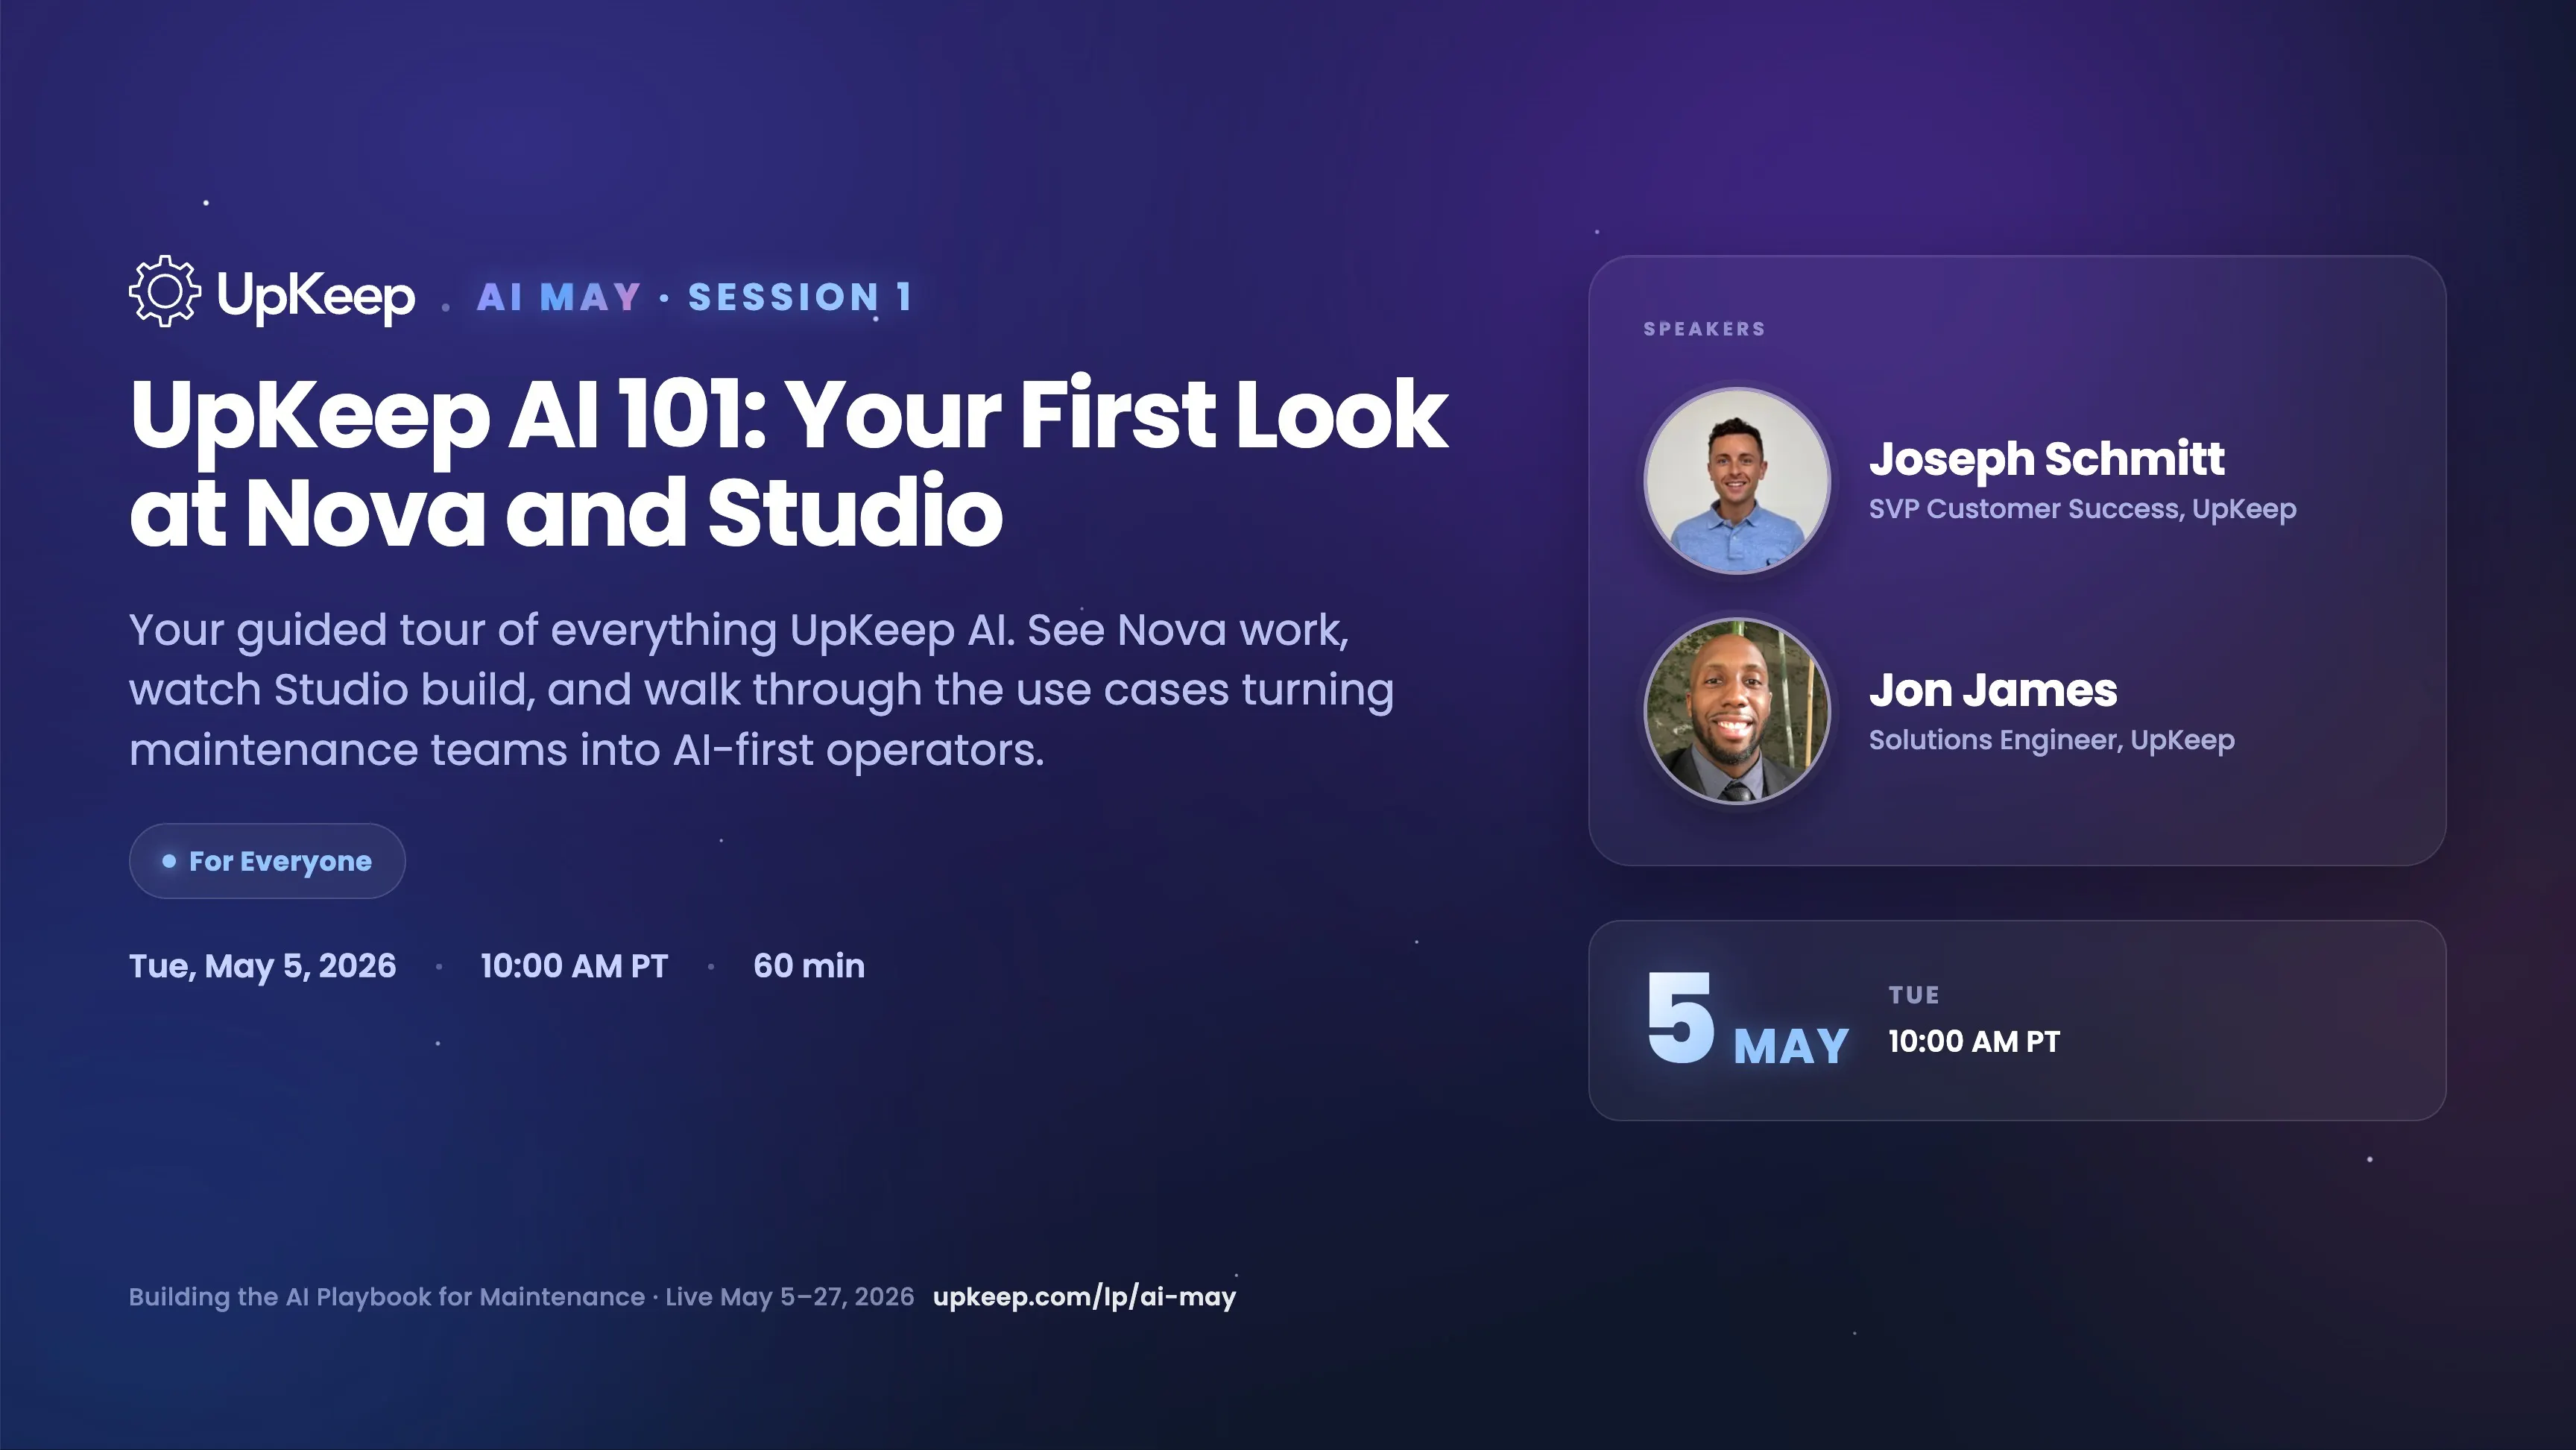Select the "SESSION 1" label
This screenshot has width=2576, height=1450.
800,297
